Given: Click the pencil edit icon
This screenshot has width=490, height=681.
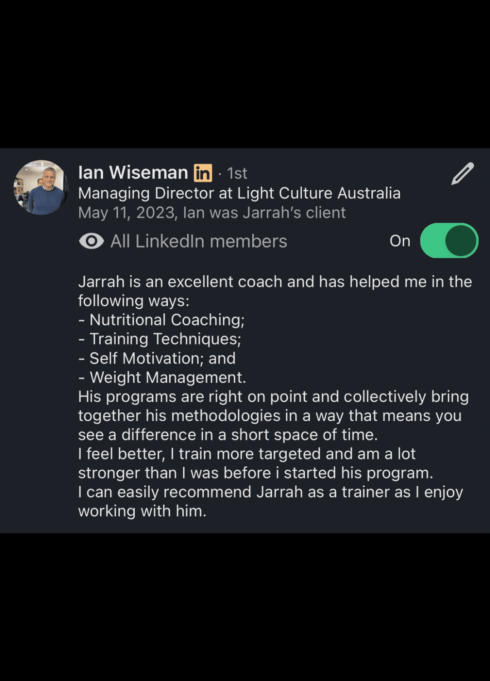Looking at the screenshot, I should point(462,174).
